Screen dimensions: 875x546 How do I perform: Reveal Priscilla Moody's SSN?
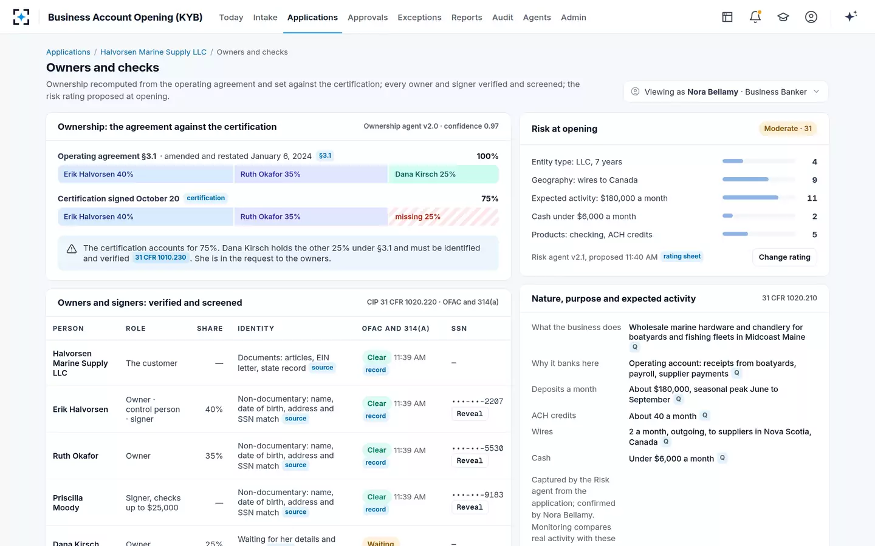click(470, 507)
